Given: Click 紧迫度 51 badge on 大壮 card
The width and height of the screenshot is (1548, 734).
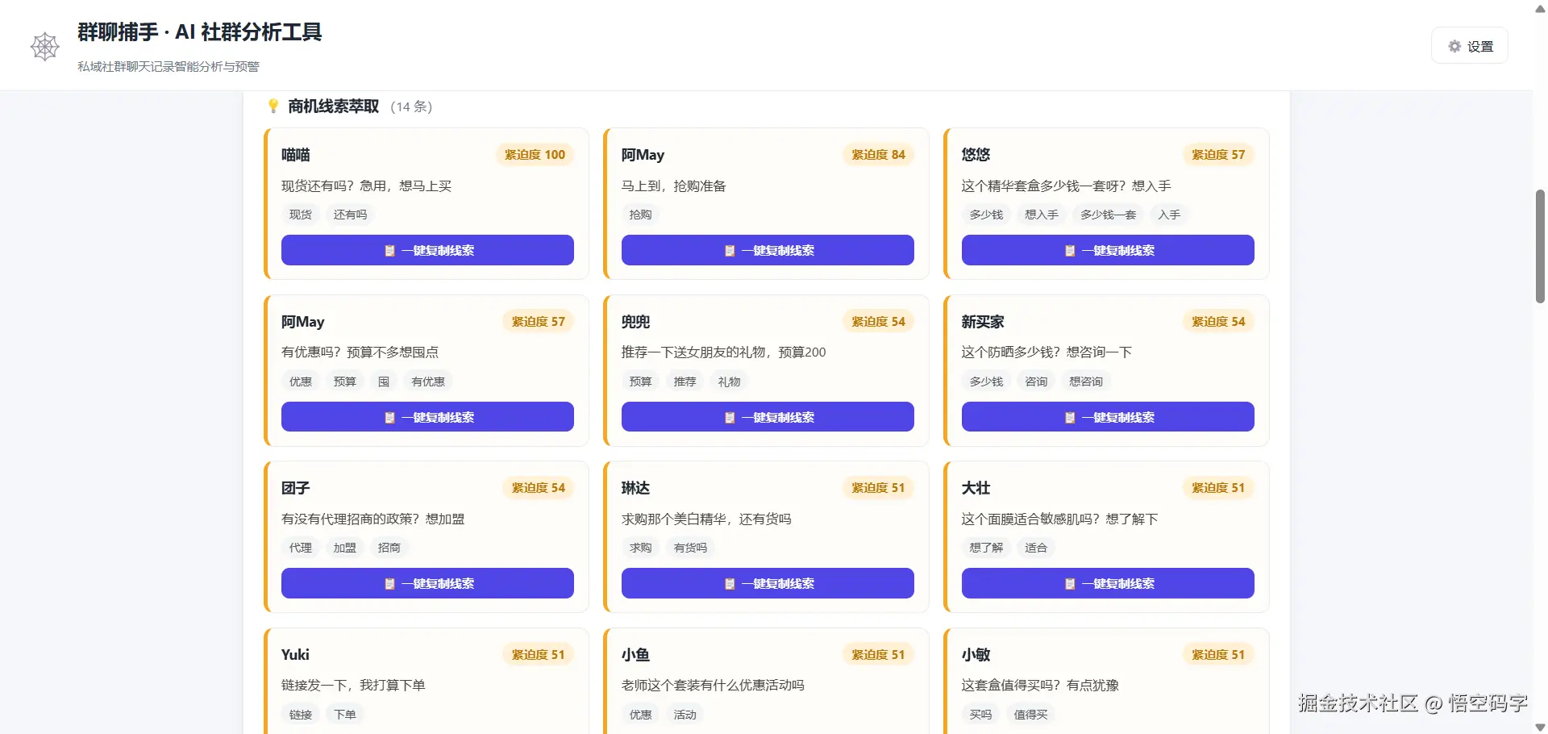Looking at the screenshot, I should click(1218, 487).
